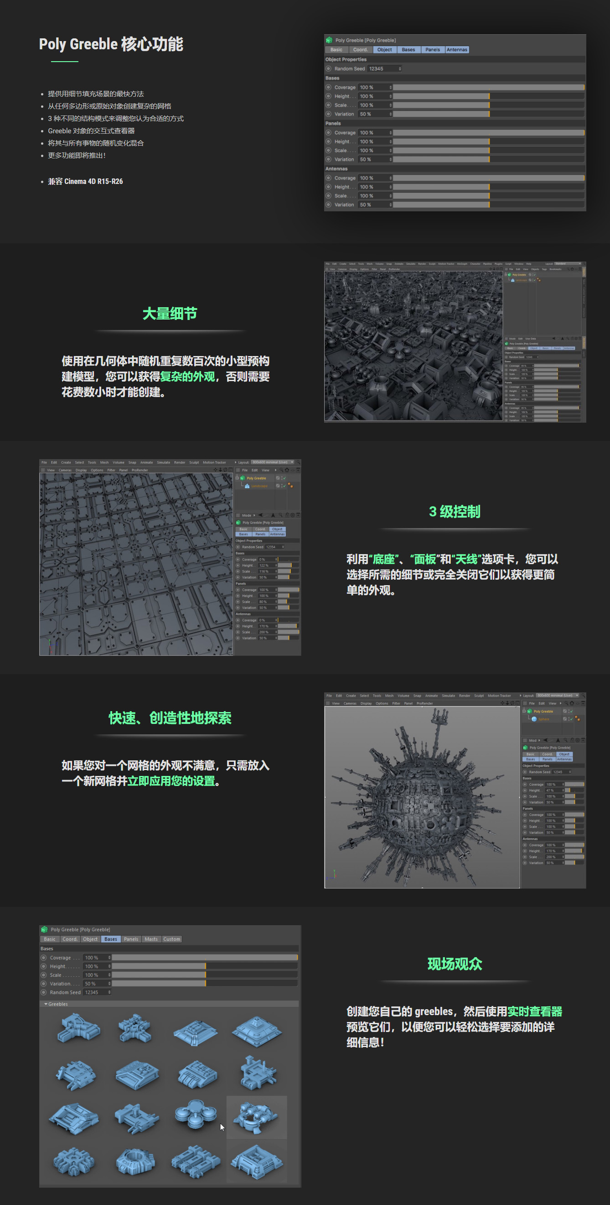
Task: Click viewport move-camera icon in Landscape scene
Action: click(x=216, y=470)
